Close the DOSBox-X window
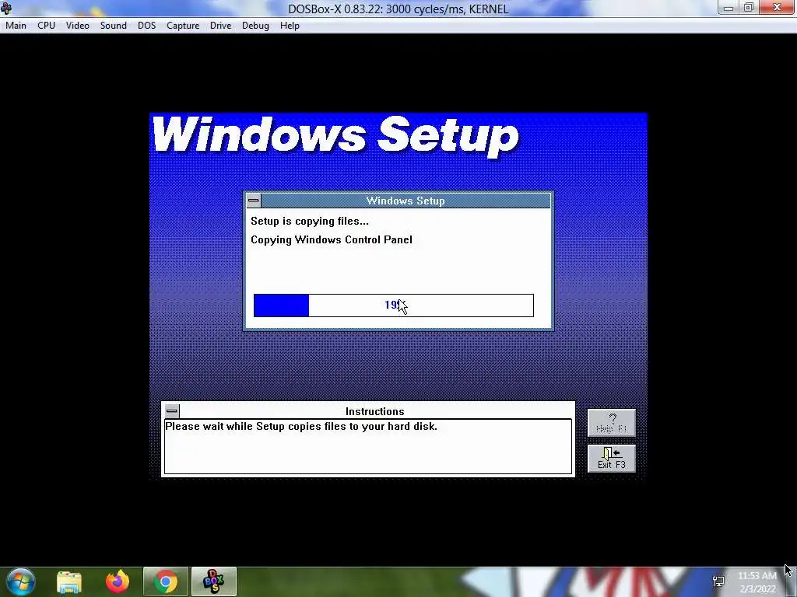This screenshot has width=797, height=597. tap(778, 7)
